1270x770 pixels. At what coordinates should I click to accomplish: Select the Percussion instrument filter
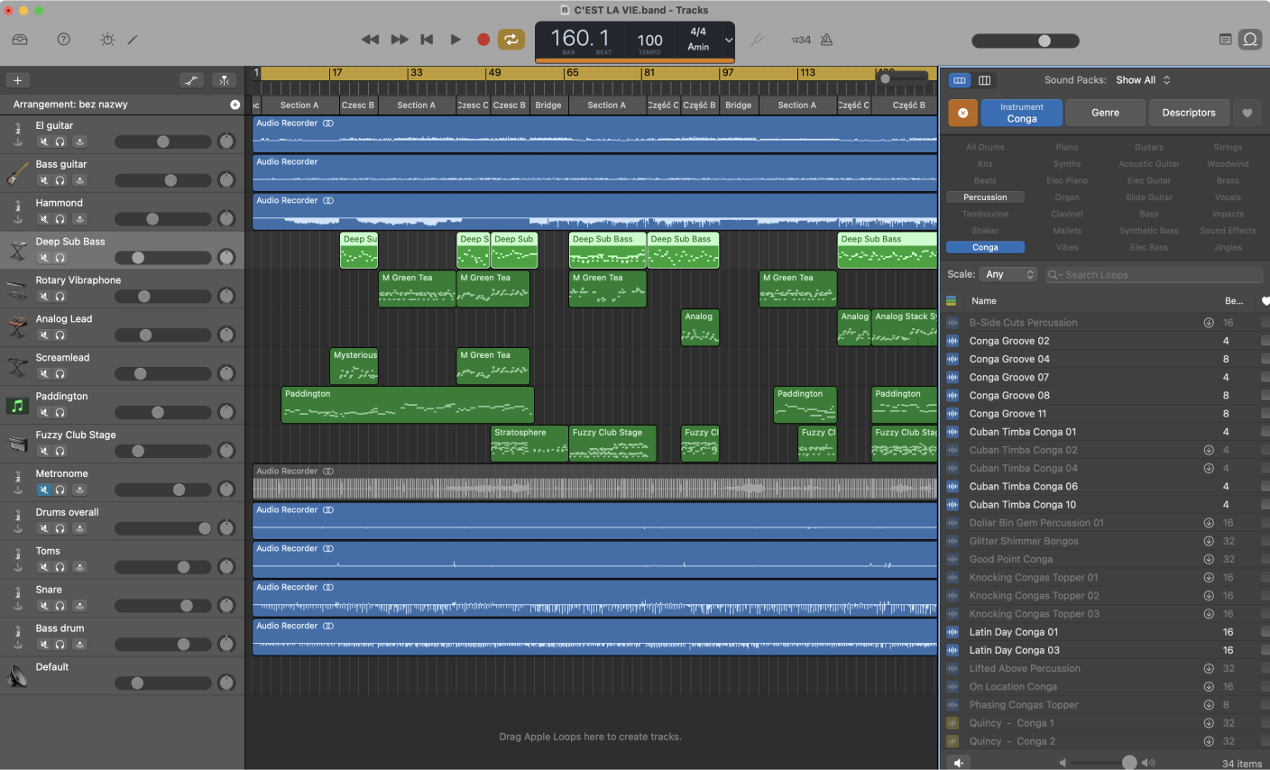tap(985, 197)
